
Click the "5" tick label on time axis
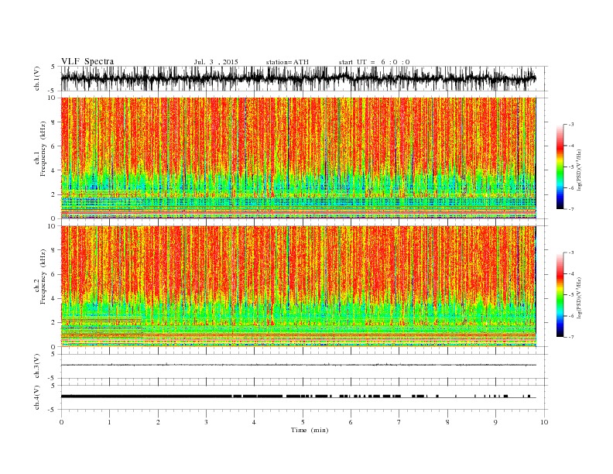303,422
